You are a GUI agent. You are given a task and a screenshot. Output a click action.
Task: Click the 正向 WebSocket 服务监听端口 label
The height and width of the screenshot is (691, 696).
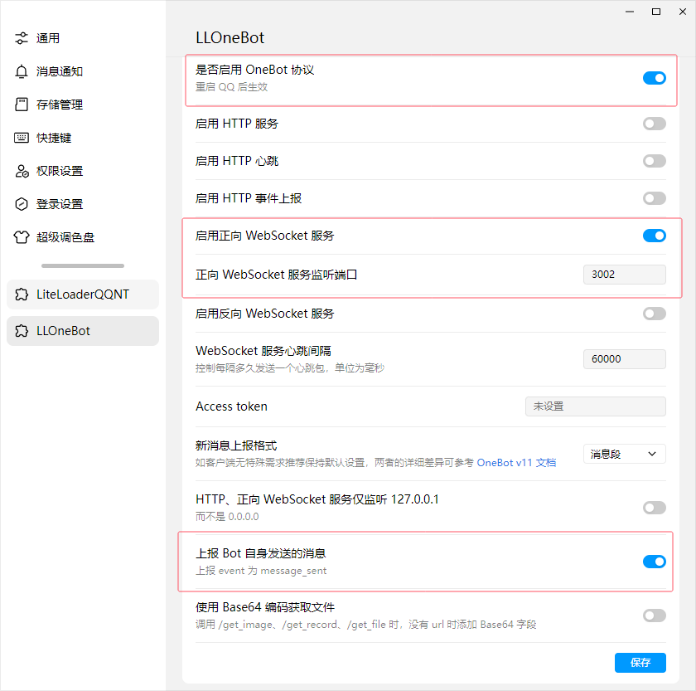pos(276,275)
